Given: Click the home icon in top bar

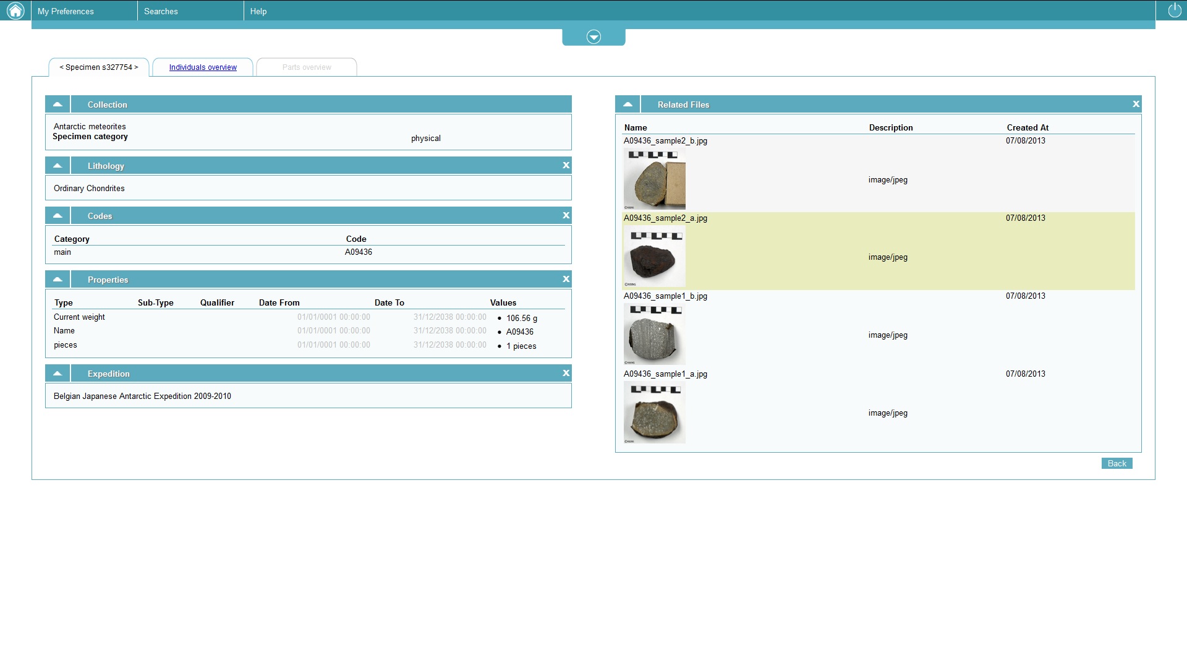Looking at the screenshot, I should (x=15, y=11).
